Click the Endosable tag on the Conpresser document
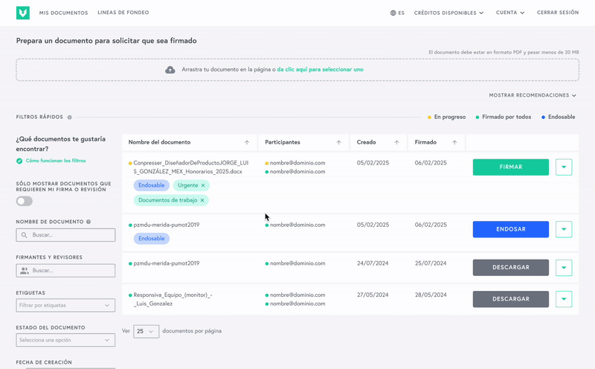Viewport: 595px width, 369px height. point(152,185)
